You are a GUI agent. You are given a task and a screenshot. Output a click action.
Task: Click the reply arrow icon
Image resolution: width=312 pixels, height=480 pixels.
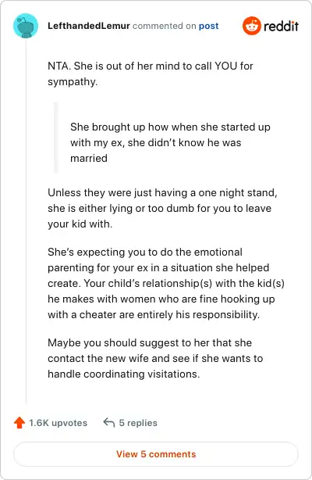(x=108, y=422)
